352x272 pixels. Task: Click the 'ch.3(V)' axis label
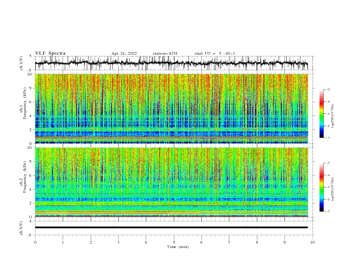[21, 228]
